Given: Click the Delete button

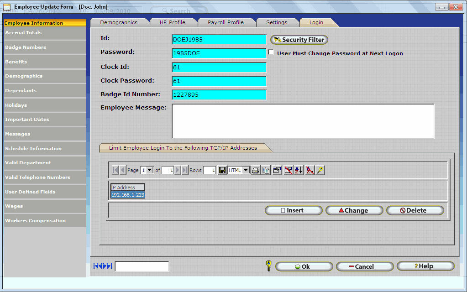Looking at the screenshot, I should (415, 210).
